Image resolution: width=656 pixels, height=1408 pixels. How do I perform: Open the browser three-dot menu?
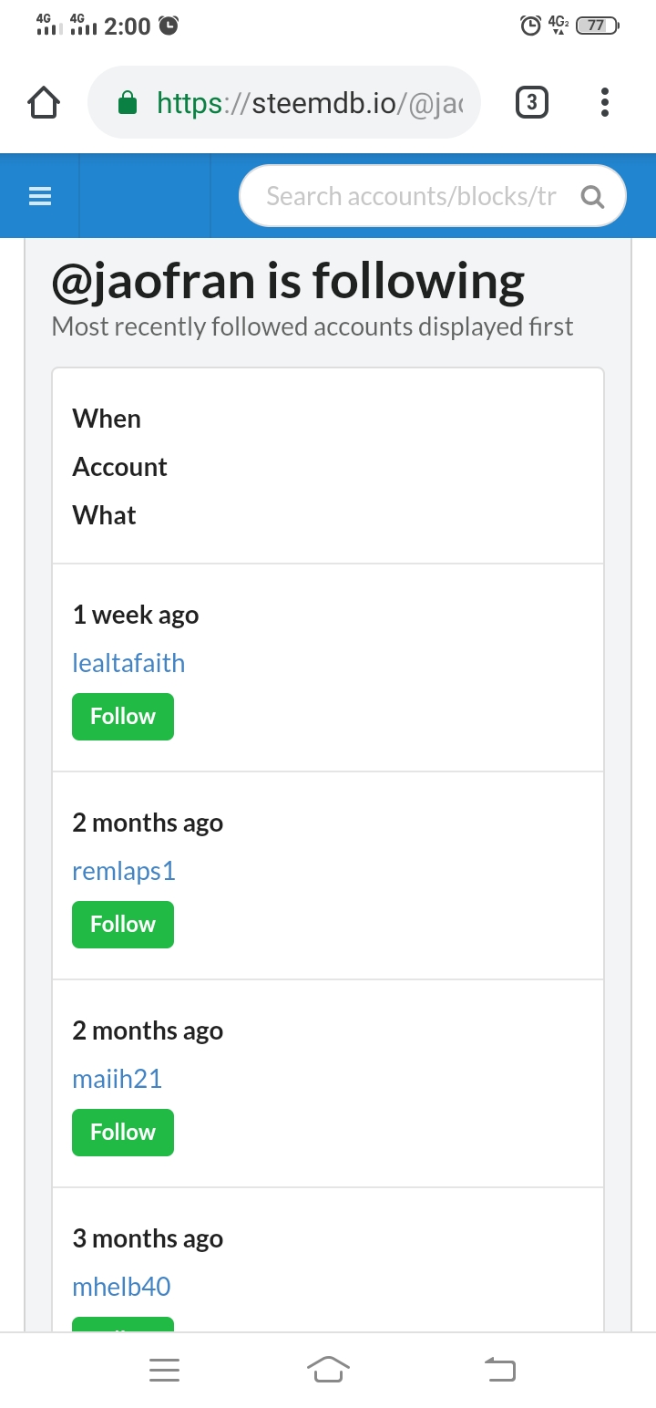click(x=604, y=103)
